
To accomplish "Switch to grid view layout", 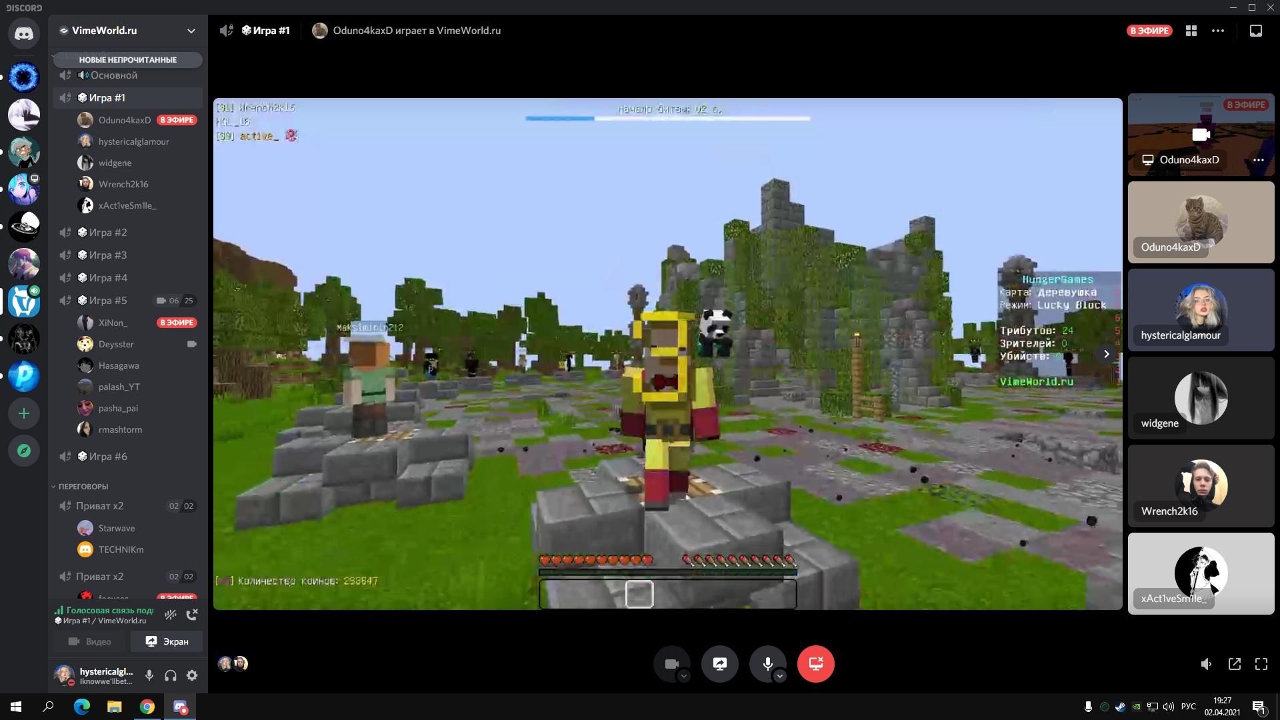I will click(x=1191, y=31).
